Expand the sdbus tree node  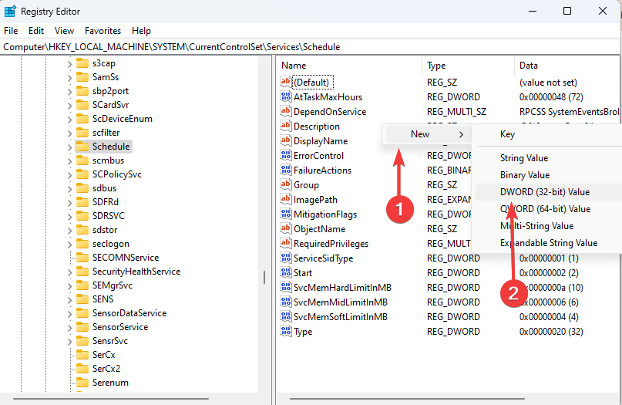tap(69, 189)
